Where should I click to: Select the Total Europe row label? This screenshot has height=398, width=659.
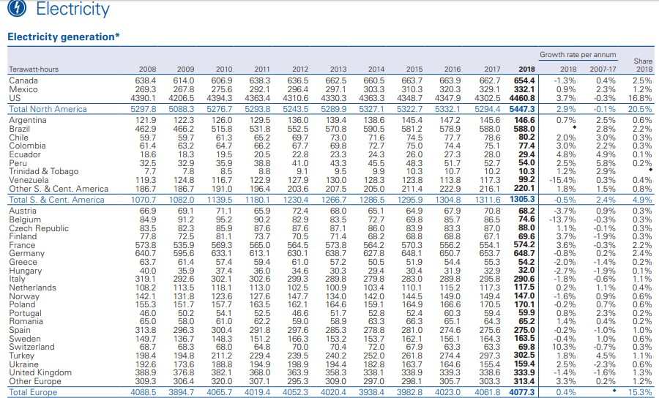tap(32, 392)
